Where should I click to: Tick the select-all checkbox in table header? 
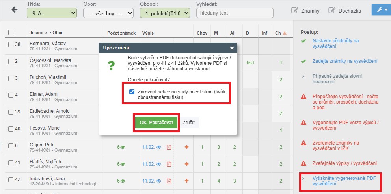click(x=11, y=33)
